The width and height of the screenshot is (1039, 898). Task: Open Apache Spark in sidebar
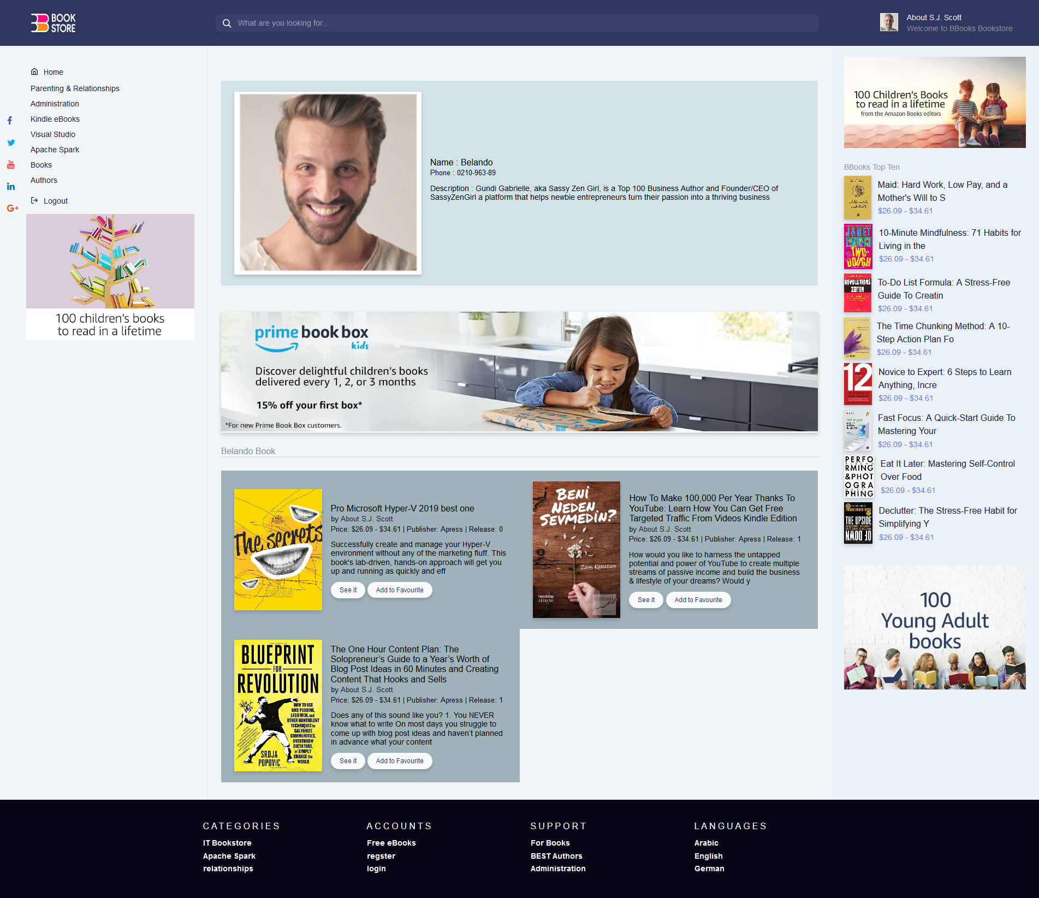(x=55, y=150)
